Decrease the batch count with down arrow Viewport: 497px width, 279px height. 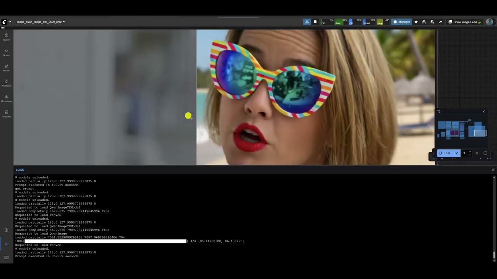470,155
